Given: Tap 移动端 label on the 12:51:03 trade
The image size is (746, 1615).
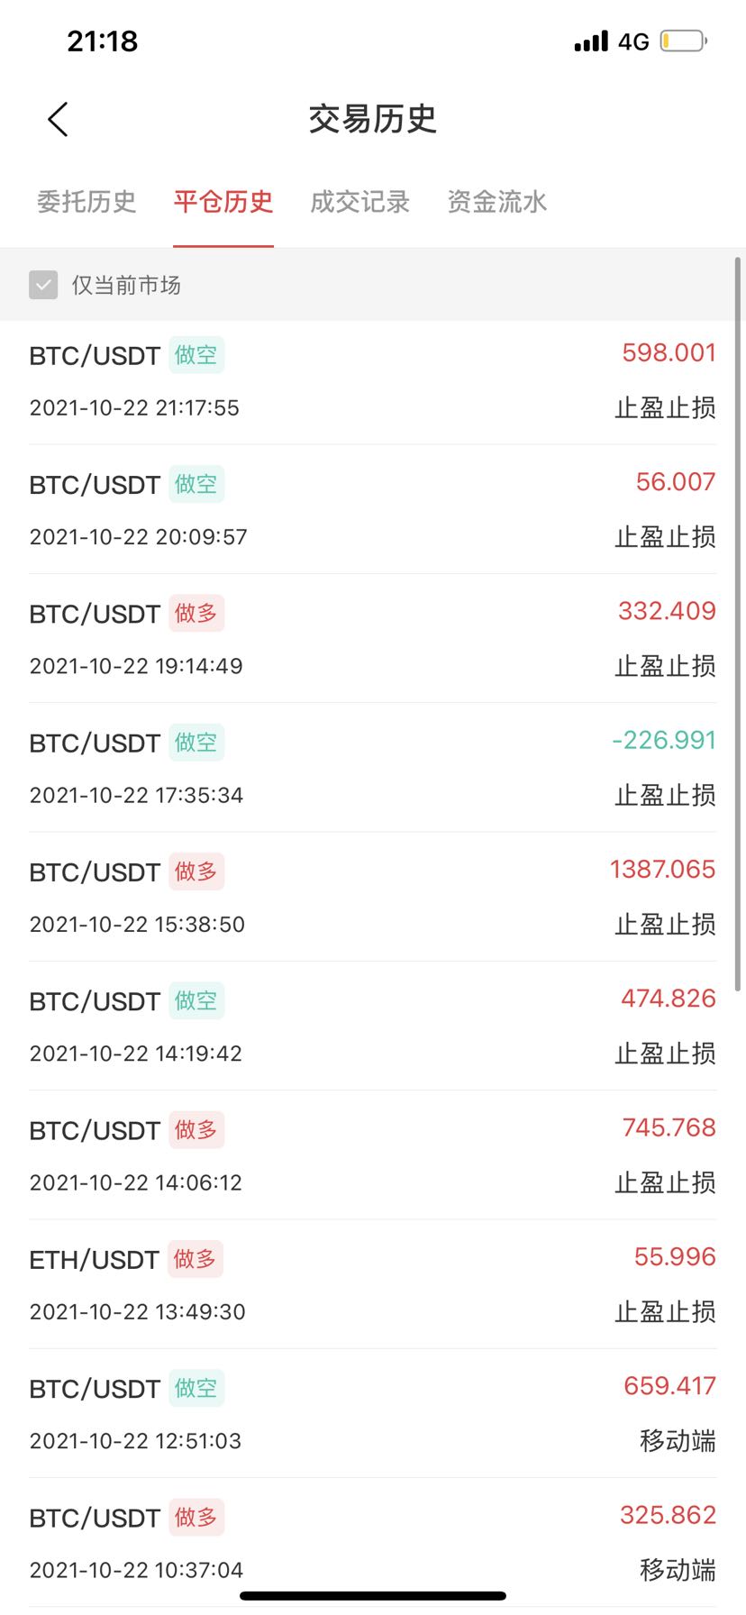Looking at the screenshot, I should tap(678, 1440).
